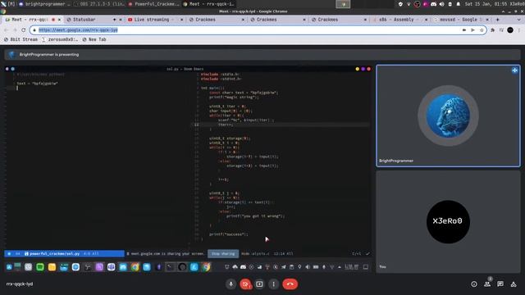Screen dimensions: 525x295
Task: Go back in Chrome
Action: 6,30
